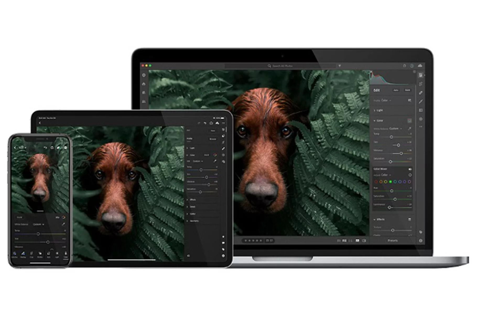This screenshot has width=477, height=318.
Task: Open Presets at the bottom of the laptop screen
Action: coord(393,241)
